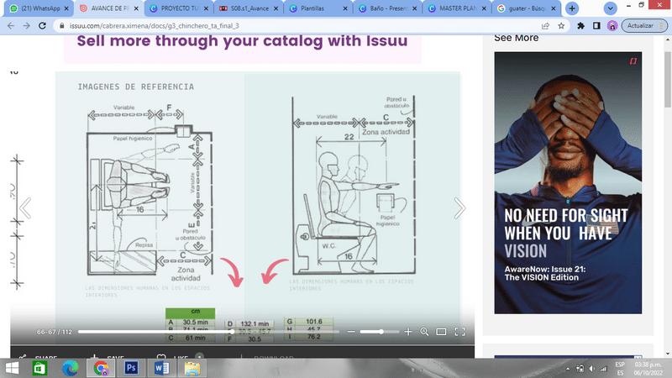This screenshot has height=378, width=672.
Task: Go forward to next page
Action: [x=26, y=26]
